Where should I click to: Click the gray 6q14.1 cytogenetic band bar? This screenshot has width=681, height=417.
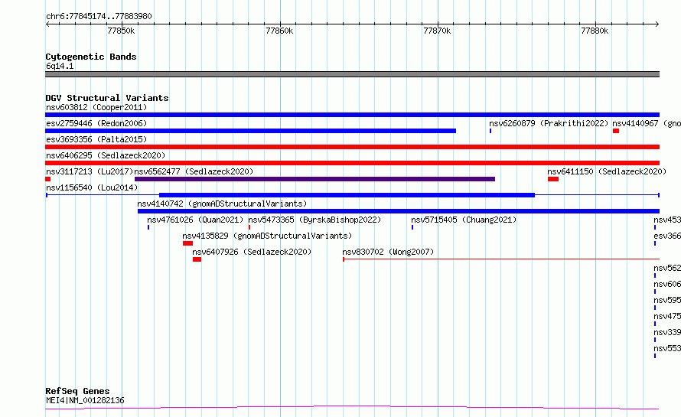click(352, 74)
